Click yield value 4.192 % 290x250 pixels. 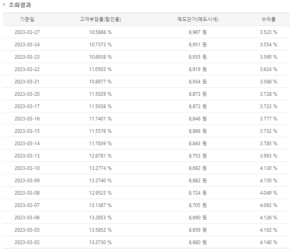click(268, 230)
